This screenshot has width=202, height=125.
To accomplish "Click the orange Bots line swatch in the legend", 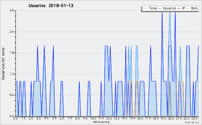I will [x=188, y=8].
